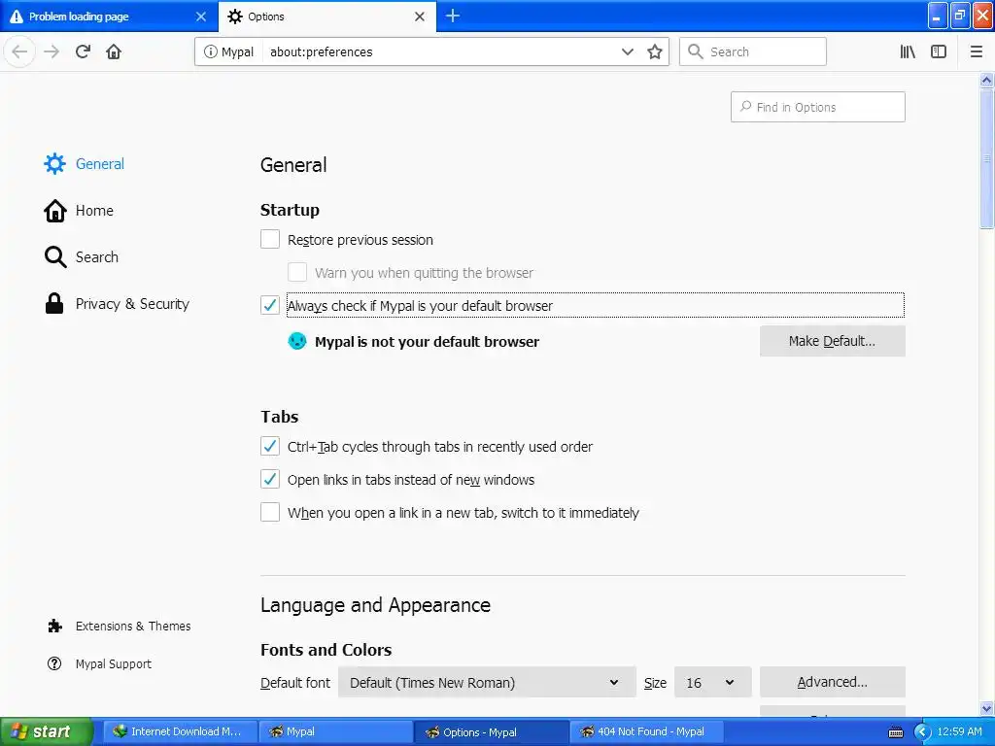Switch to Mypal taskbar window
Image resolution: width=995 pixels, height=746 pixels.
point(335,732)
